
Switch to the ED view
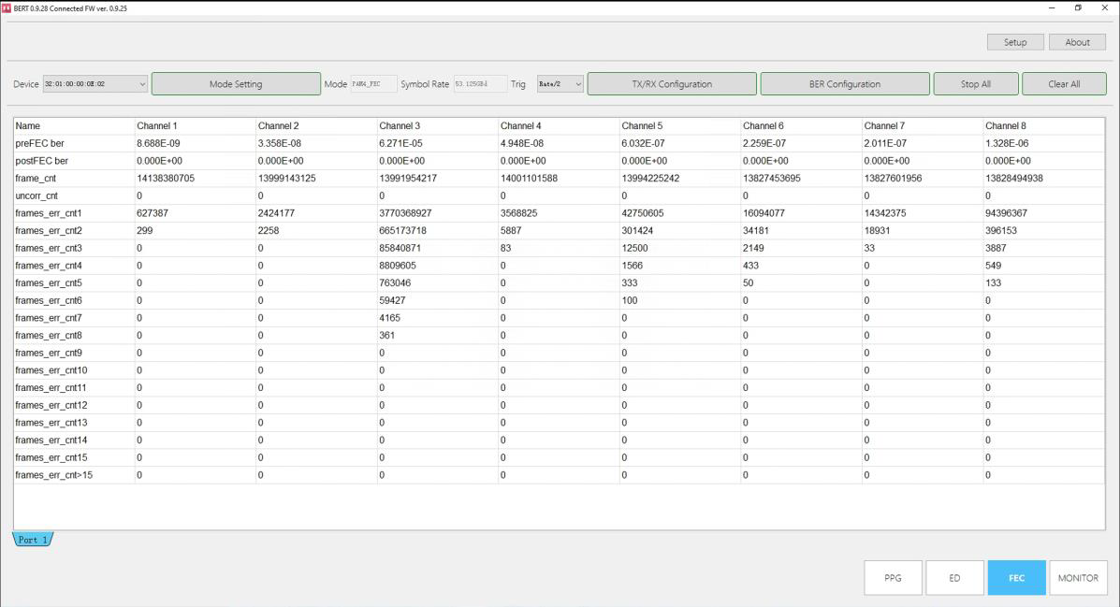[954, 578]
